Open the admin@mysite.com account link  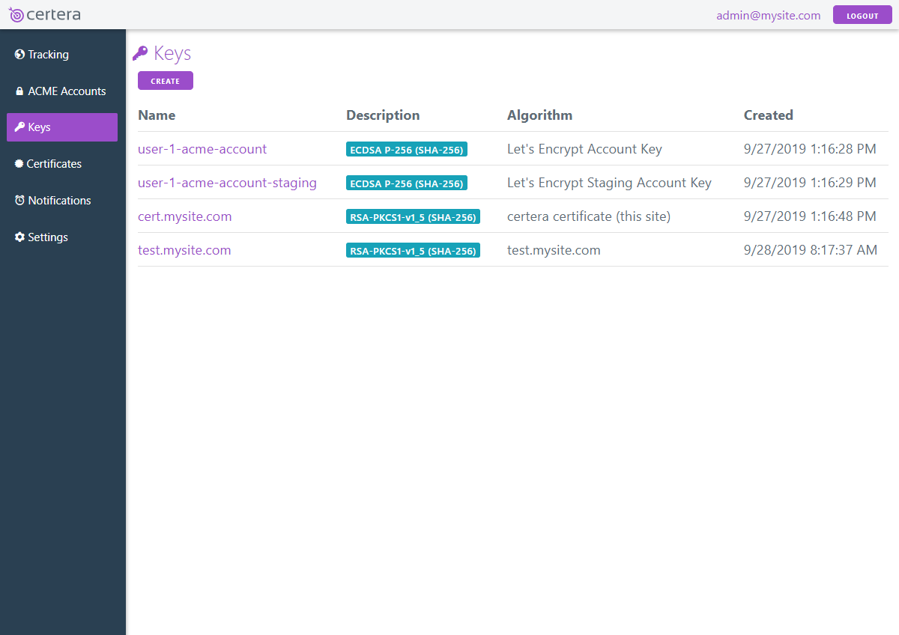(x=769, y=15)
